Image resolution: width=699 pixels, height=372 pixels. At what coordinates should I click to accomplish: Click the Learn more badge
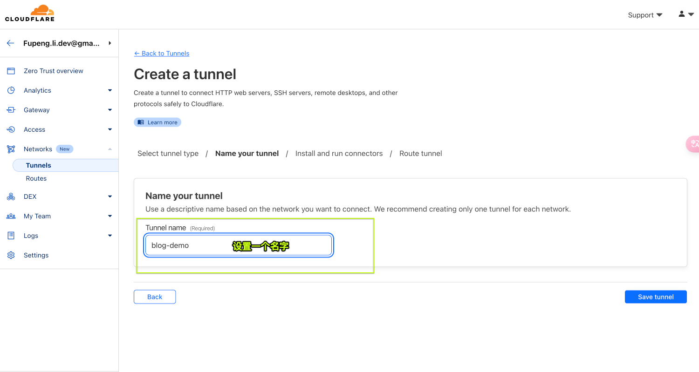click(x=158, y=122)
